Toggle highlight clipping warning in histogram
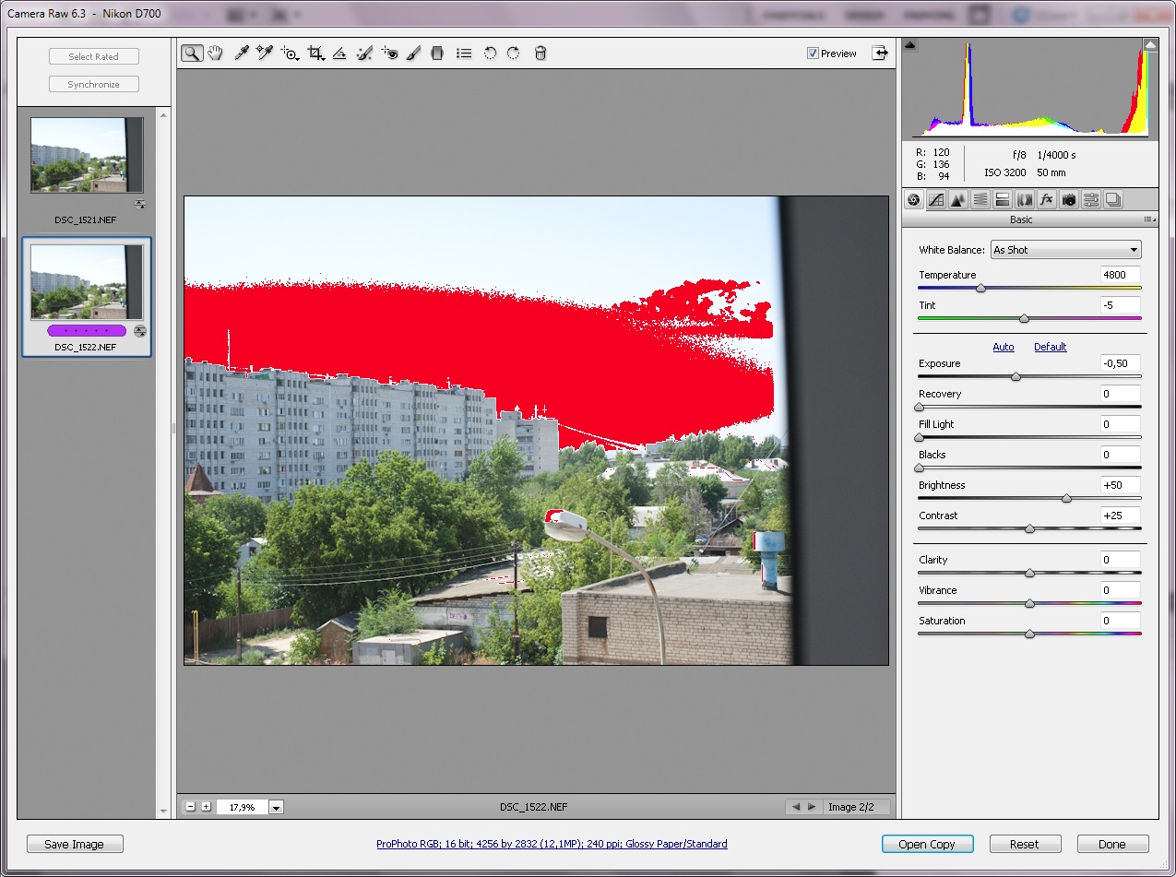1176x877 pixels. coord(1150,44)
